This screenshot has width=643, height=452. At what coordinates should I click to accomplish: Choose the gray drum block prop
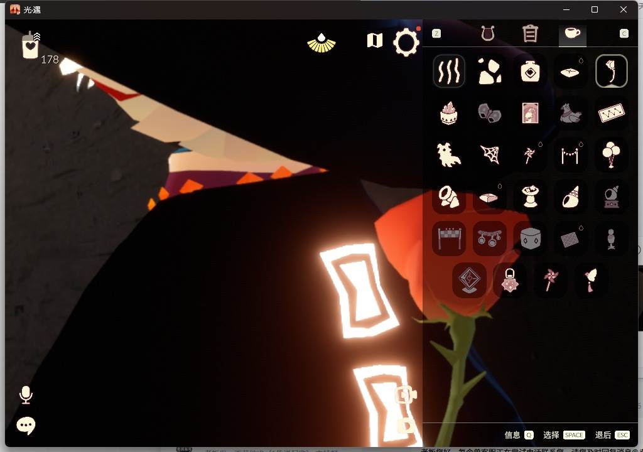pyautogui.click(x=530, y=239)
